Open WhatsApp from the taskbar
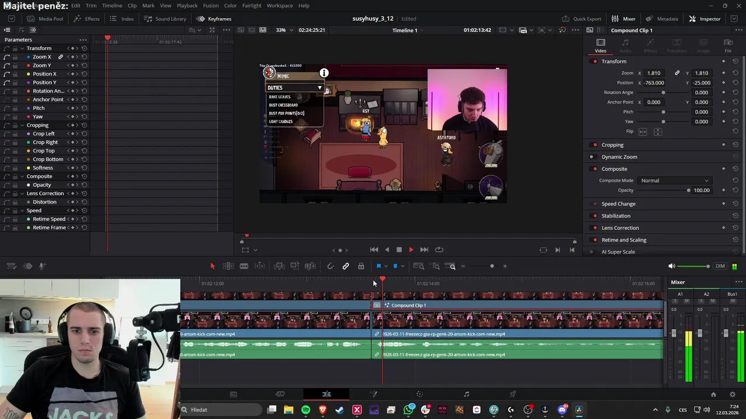Viewport: 746px width, 419px height. coord(409,410)
